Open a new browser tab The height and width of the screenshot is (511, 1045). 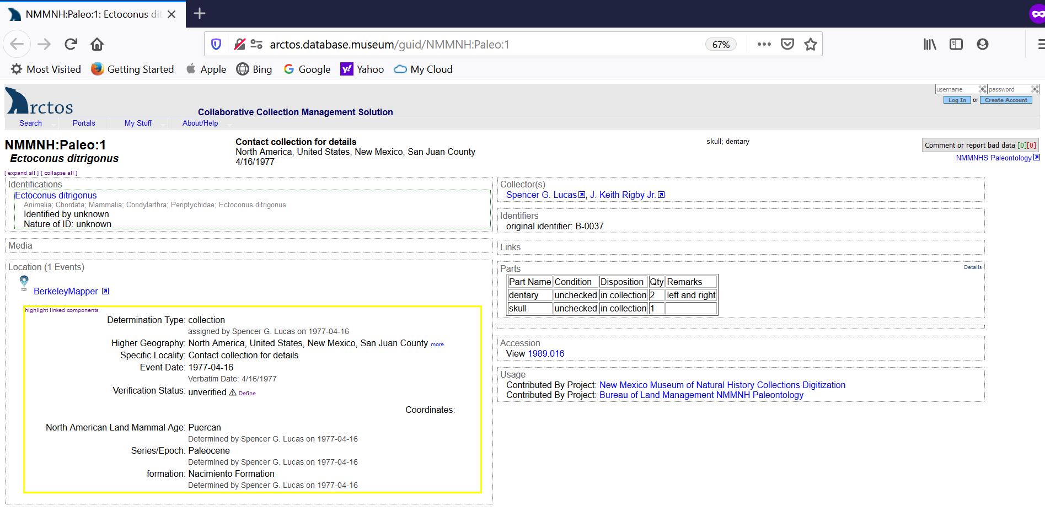tap(200, 13)
